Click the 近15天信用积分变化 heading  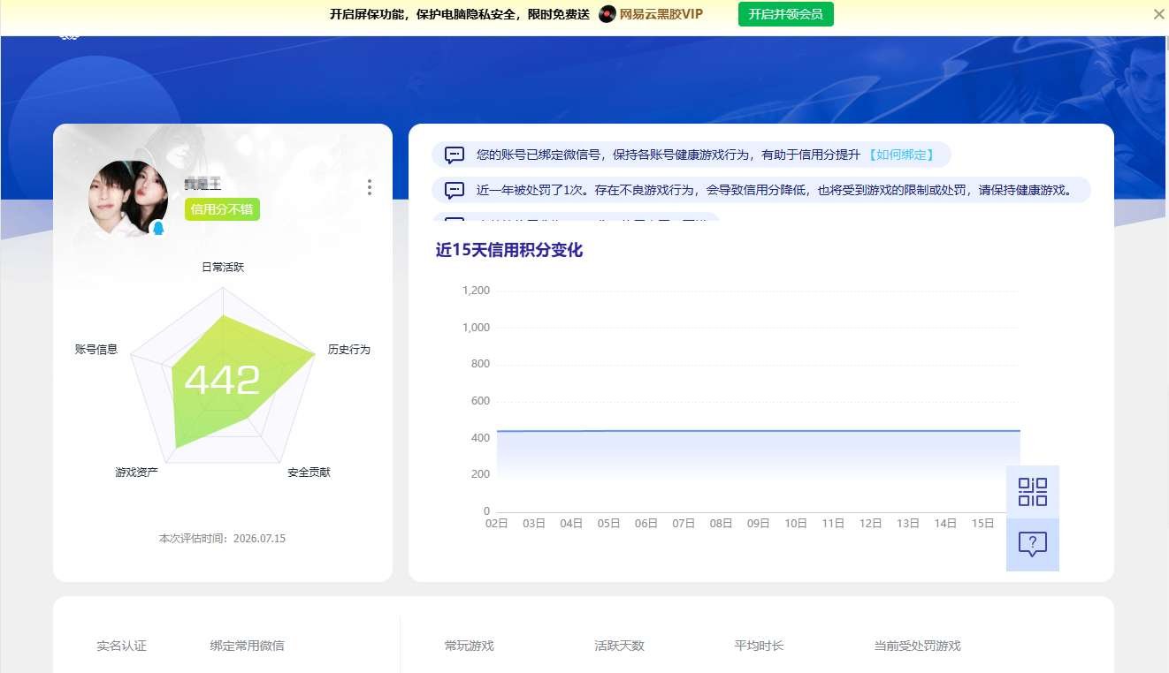tap(509, 250)
